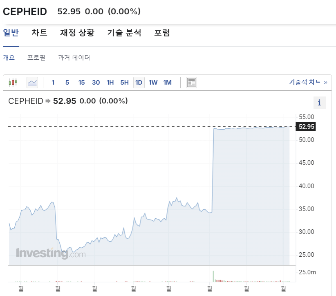Switch chart to line area view
This screenshot has height=296, width=336.
pyautogui.click(x=31, y=82)
